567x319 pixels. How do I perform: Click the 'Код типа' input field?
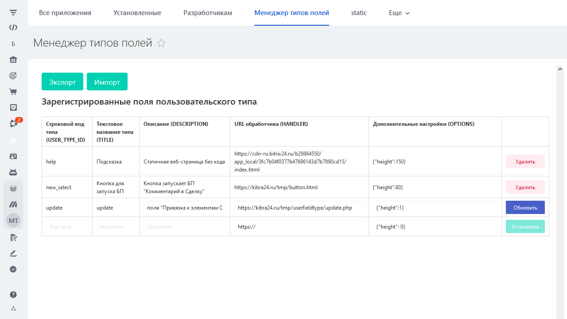pos(67,226)
